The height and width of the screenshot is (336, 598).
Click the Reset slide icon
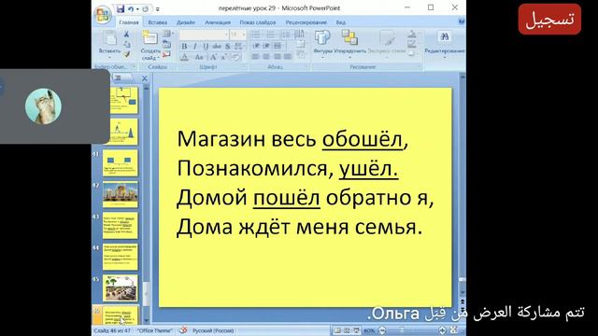[x=166, y=44]
